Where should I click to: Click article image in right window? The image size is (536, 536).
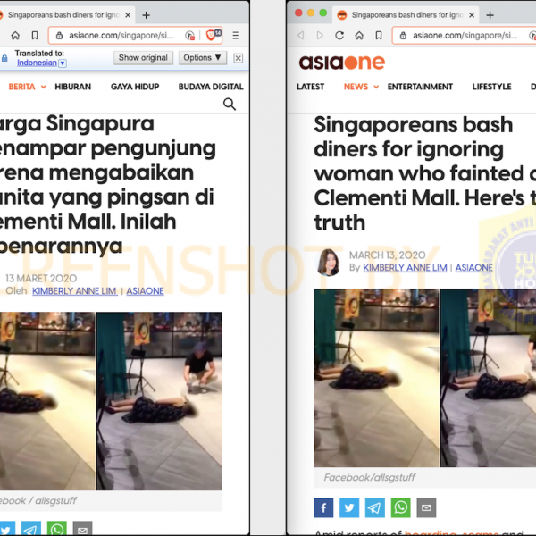point(425,378)
